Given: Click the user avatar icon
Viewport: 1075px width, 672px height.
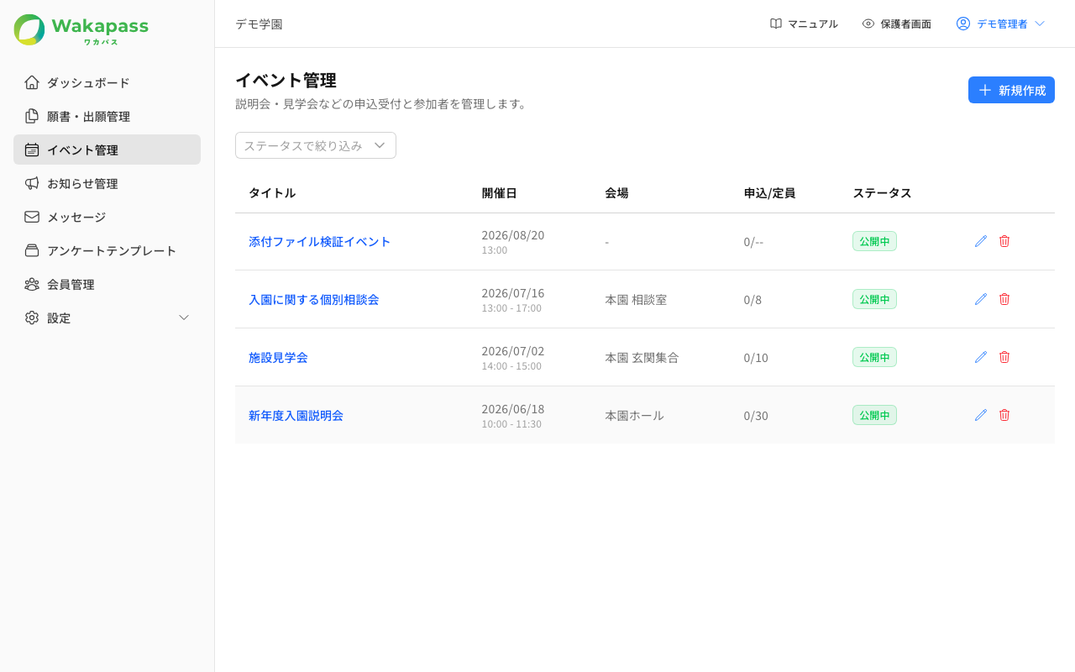Looking at the screenshot, I should pyautogui.click(x=963, y=24).
